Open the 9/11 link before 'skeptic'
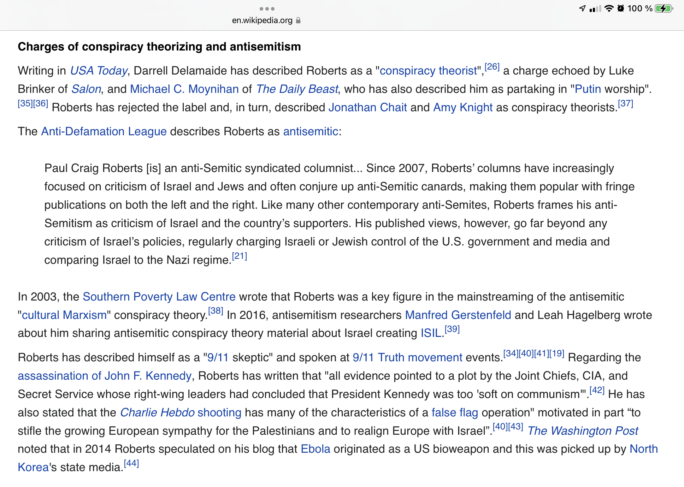 [x=218, y=357]
